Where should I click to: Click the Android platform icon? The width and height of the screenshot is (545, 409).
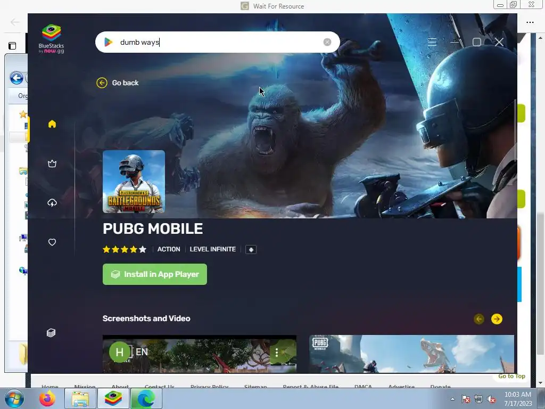pos(251,249)
